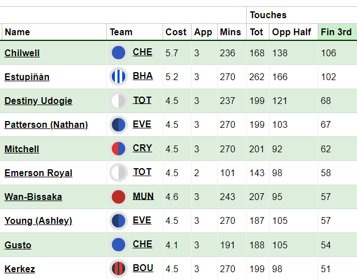Open Young (Ashley) player link
This screenshot has width=357, height=279.
point(38,220)
